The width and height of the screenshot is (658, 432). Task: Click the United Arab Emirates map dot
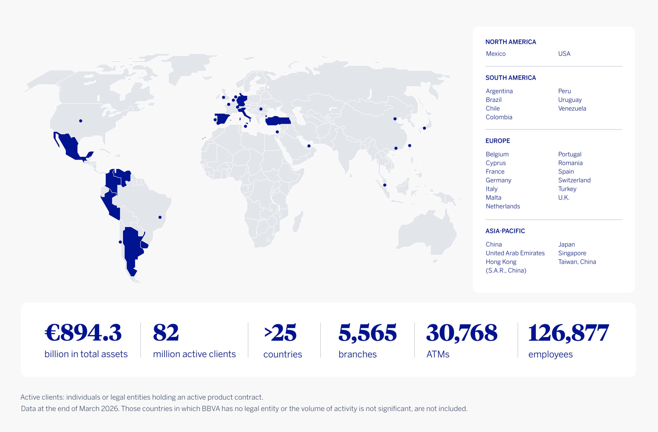(x=309, y=146)
